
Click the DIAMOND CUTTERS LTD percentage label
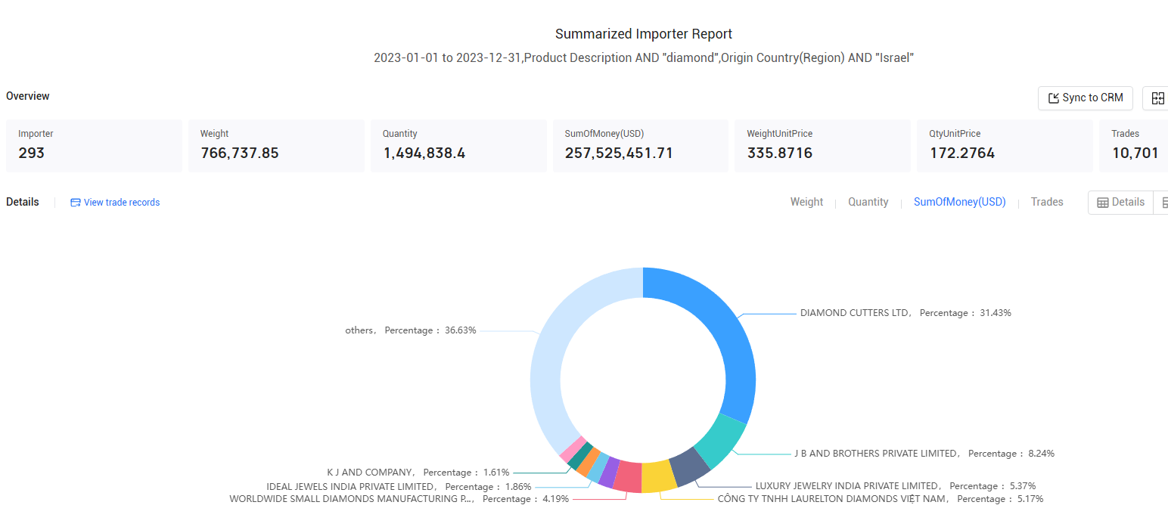point(906,313)
